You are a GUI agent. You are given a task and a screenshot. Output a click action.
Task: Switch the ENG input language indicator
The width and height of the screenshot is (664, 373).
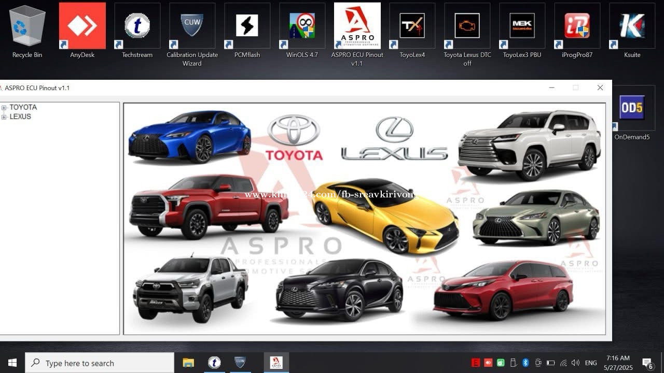coord(591,363)
